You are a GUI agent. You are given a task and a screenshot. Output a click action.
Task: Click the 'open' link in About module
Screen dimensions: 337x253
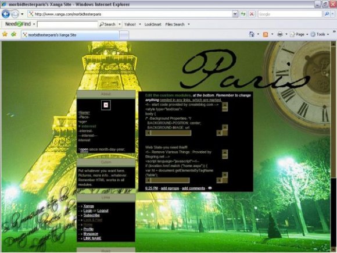click(84, 149)
